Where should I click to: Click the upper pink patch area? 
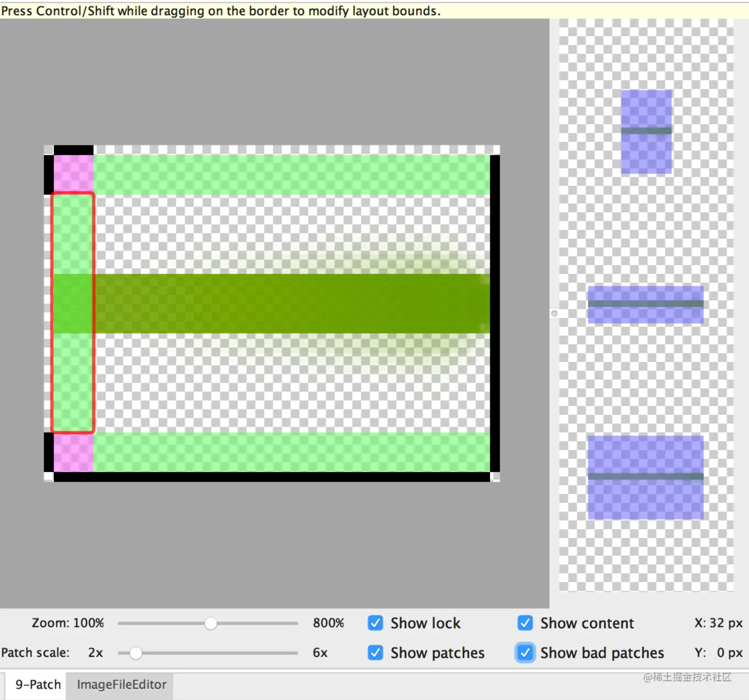[x=73, y=173]
